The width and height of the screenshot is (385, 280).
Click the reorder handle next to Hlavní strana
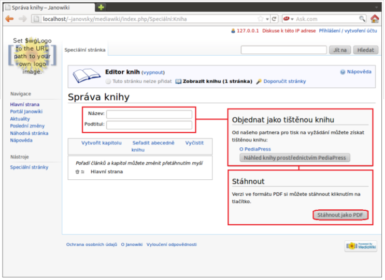click(x=83, y=172)
